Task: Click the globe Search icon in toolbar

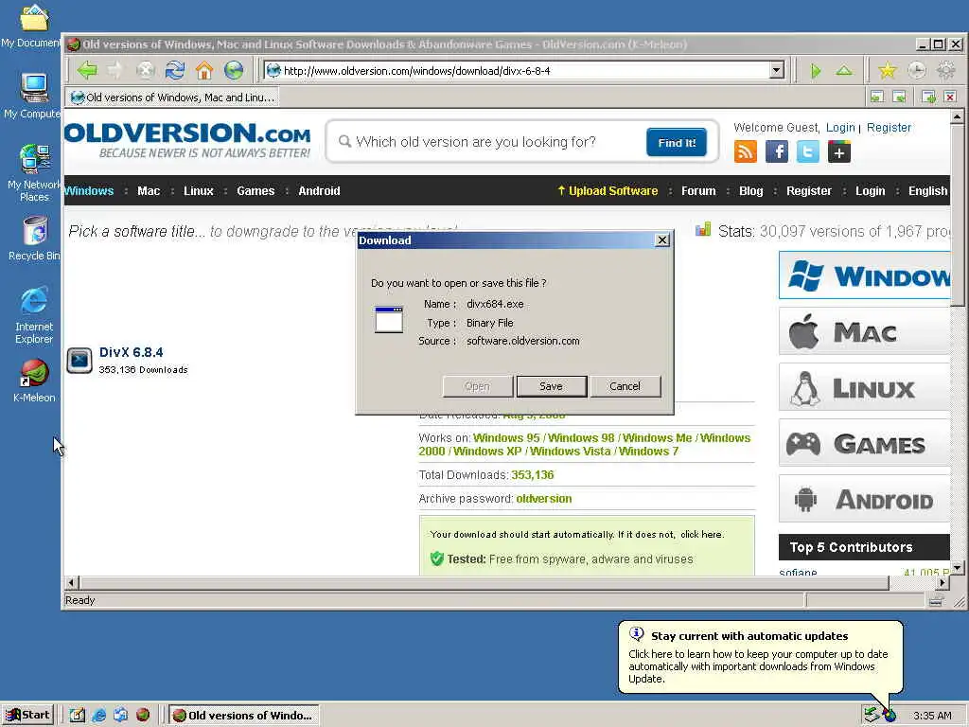Action: point(234,70)
